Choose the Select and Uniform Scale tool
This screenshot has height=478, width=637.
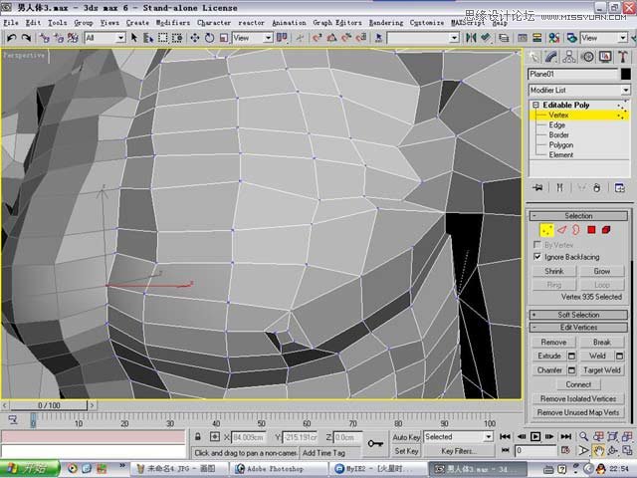point(223,38)
